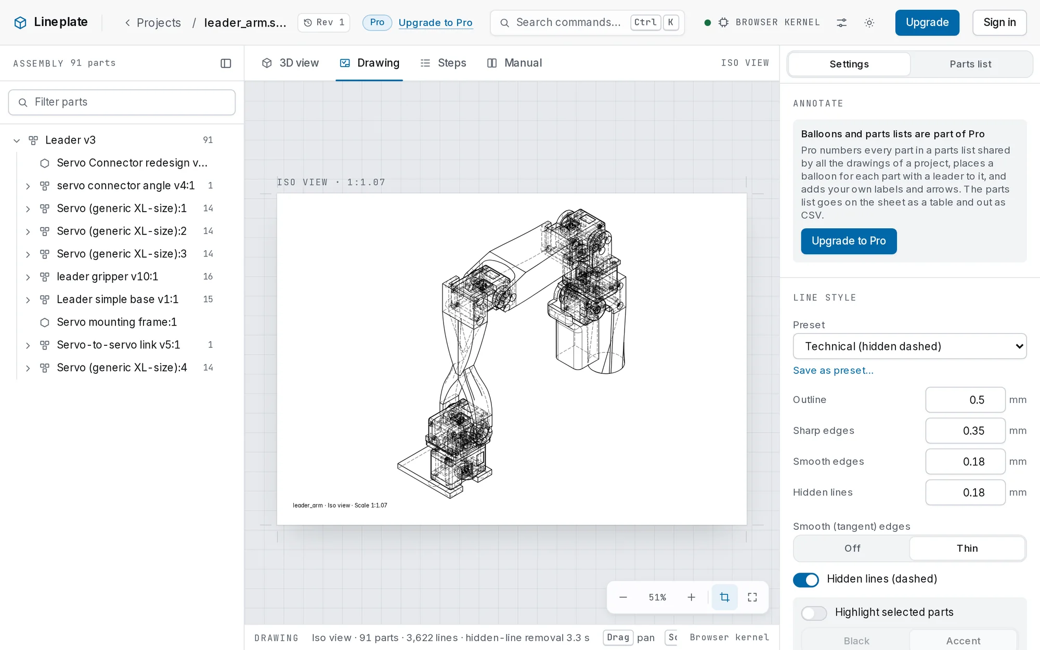Set smooth tangent edges to Off
The width and height of the screenshot is (1040, 650).
click(852, 548)
